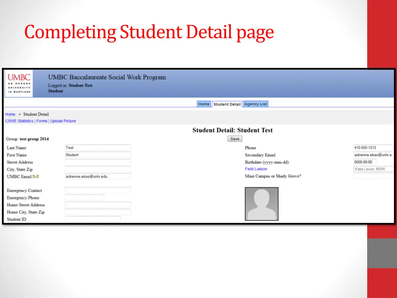This screenshot has height=298, width=397.
Task: Focus the City, State Zip field
Action: pos(97,170)
